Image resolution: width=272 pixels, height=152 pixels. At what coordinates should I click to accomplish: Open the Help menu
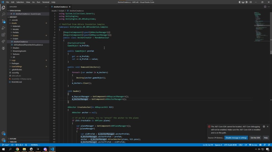(53, 2)
